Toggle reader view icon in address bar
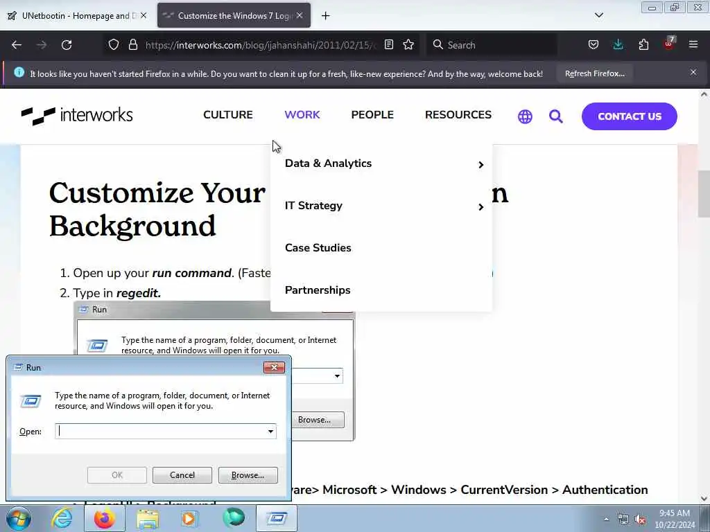This screenshot has width=710, height=532. (x=388, y=44)
